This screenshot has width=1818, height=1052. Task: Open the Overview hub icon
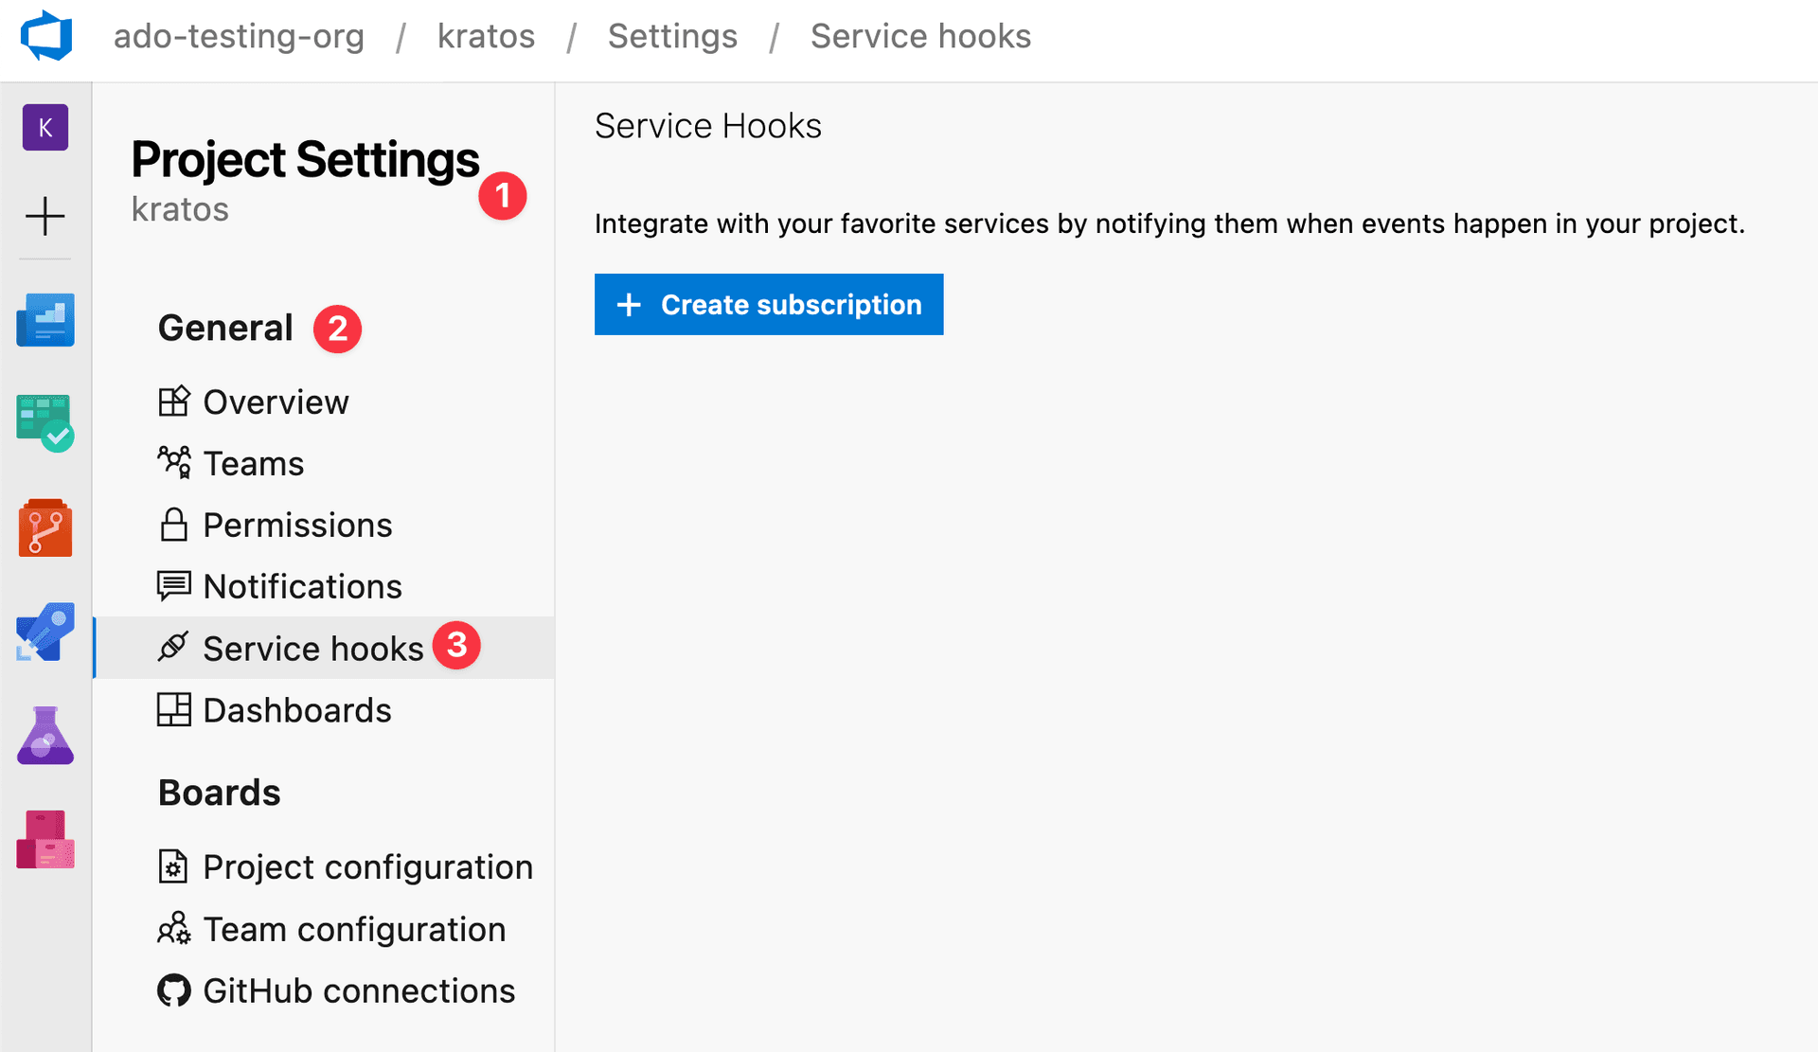[45, 320]
